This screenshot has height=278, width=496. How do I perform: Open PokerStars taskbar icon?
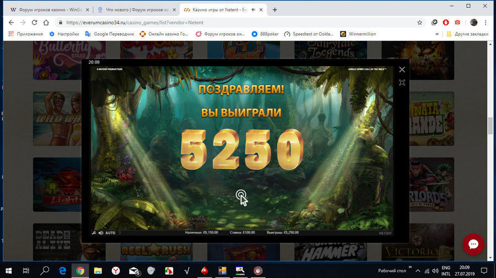pos(204,271)
